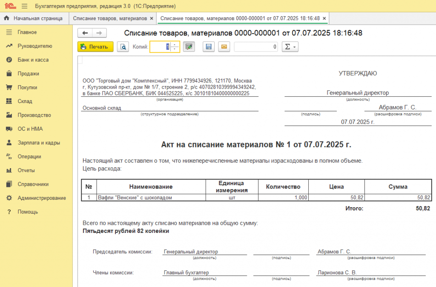This screenshot has width=436, height=287.
Task: Toggle document editing mode icon
Action: coord(189,47)
